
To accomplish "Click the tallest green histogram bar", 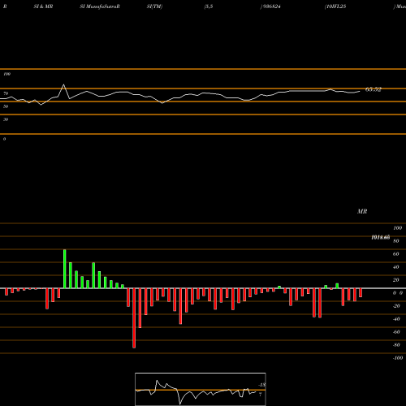I will click(x=65, y=269).
